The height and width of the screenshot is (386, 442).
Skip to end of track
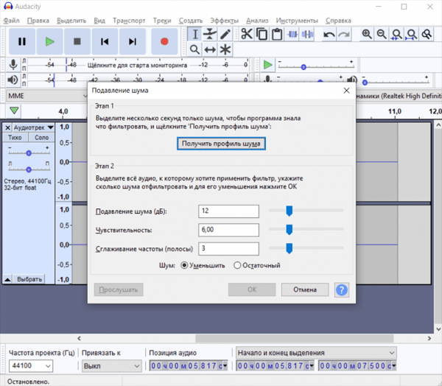[x=133, y=41]
